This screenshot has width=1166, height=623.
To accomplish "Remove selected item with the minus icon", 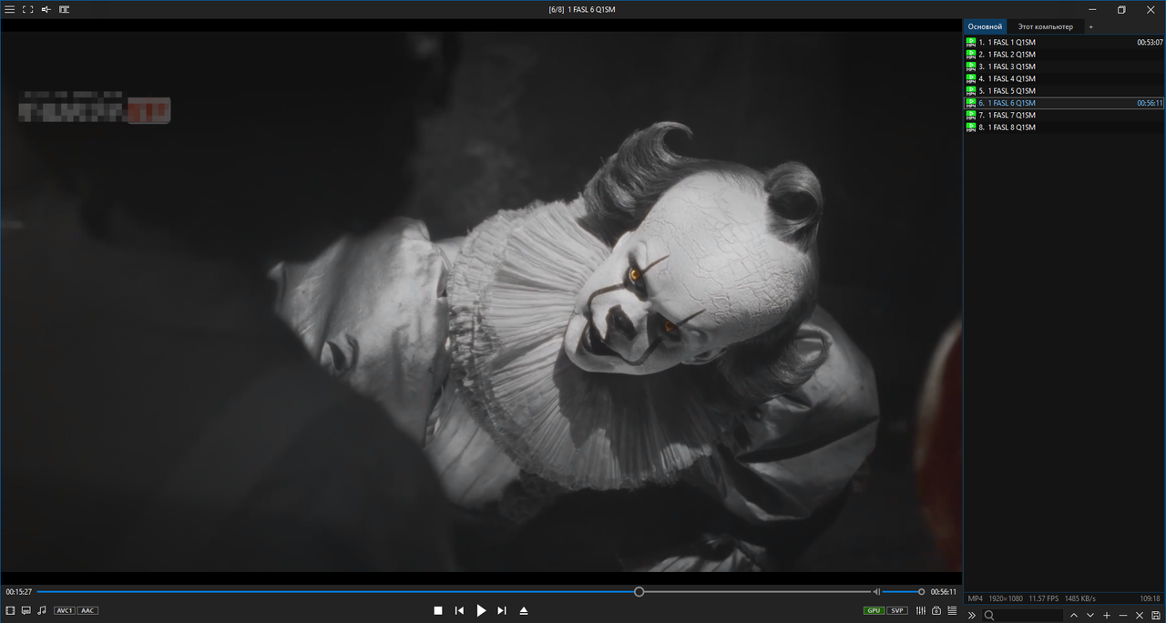I will (1123, 616).
